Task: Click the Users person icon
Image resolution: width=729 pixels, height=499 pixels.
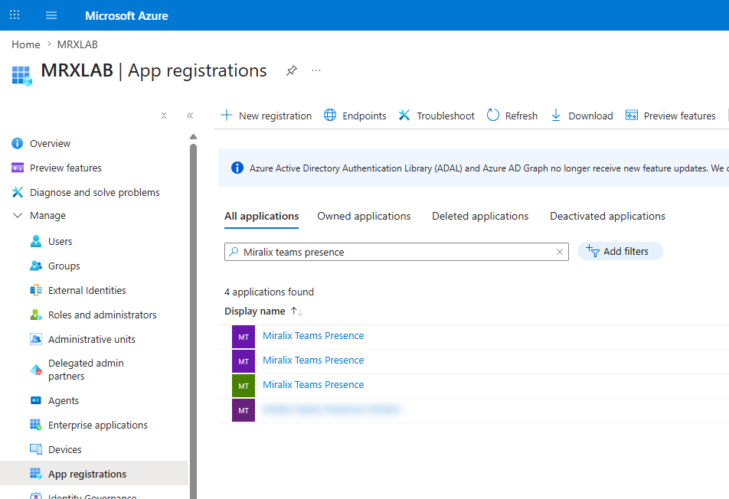Action: tap(36, 241)
